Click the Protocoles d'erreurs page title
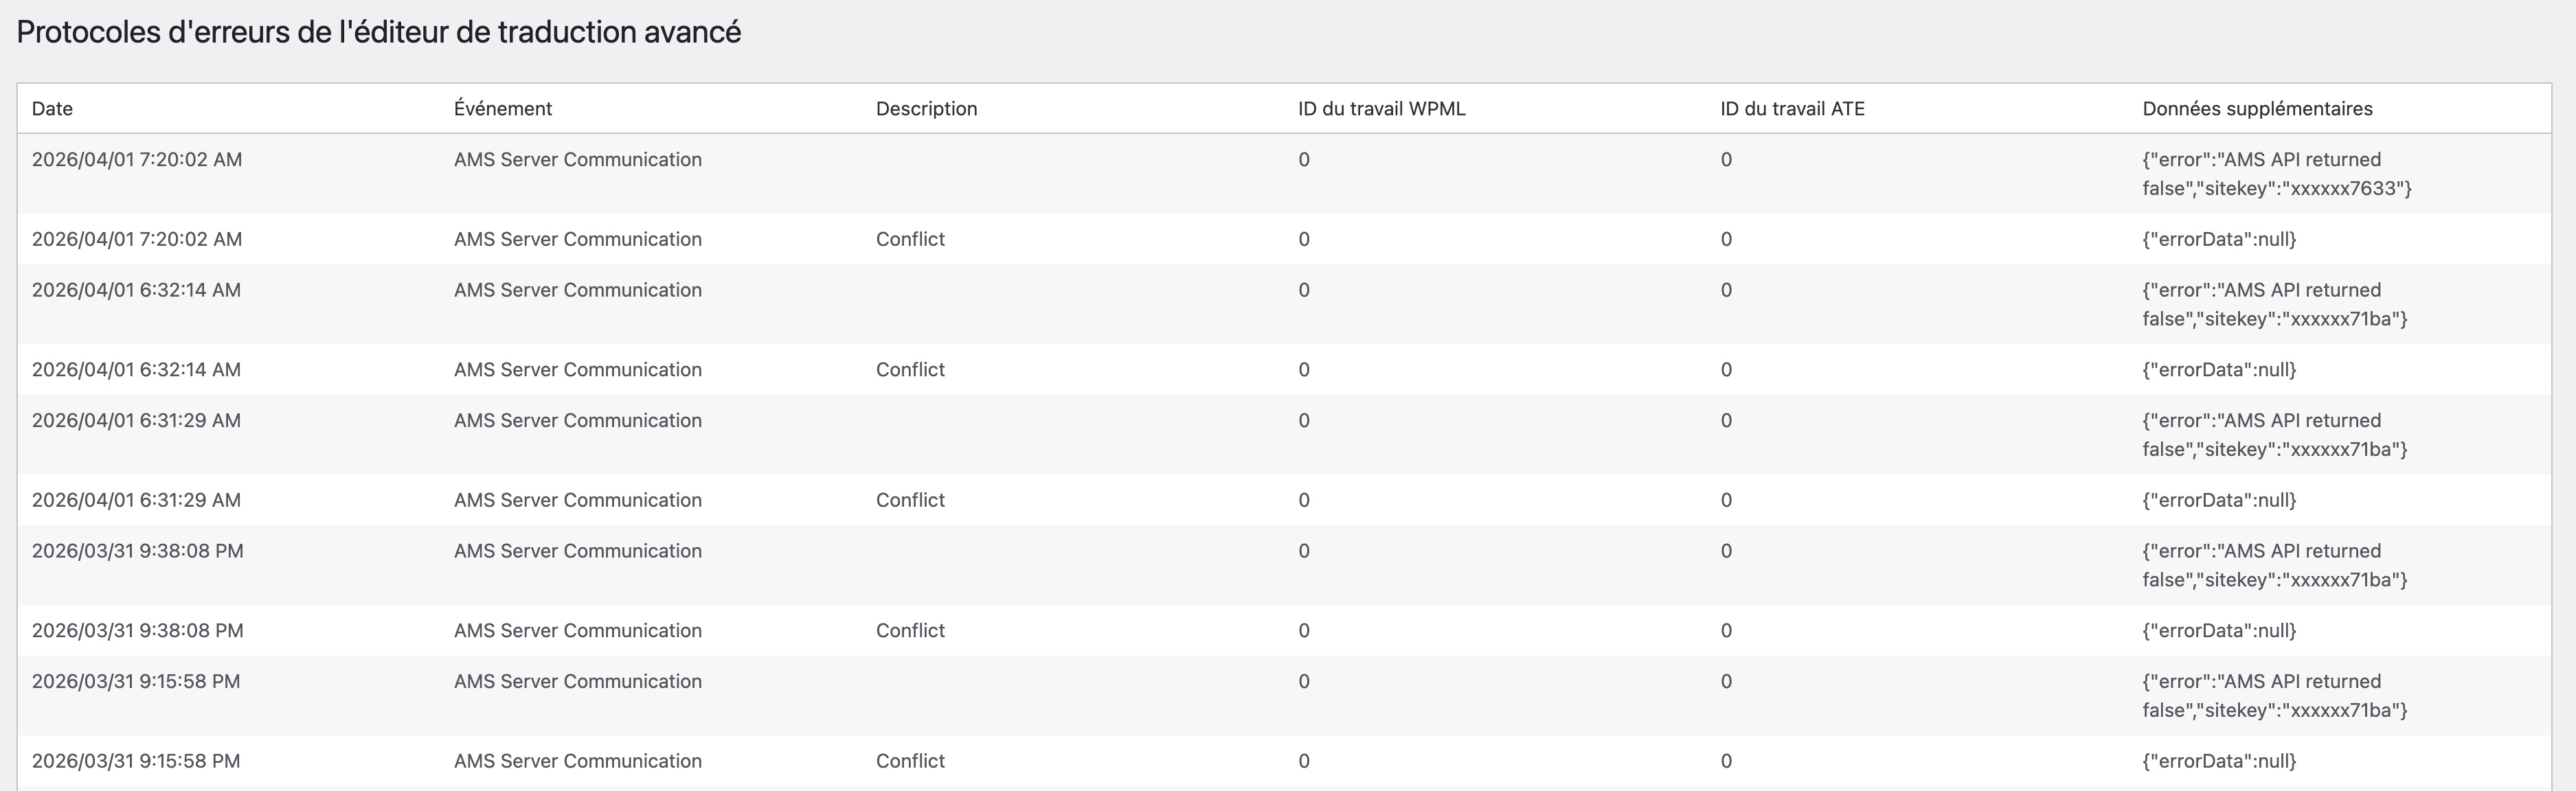The image size is (2576, 791). (379, 33)
